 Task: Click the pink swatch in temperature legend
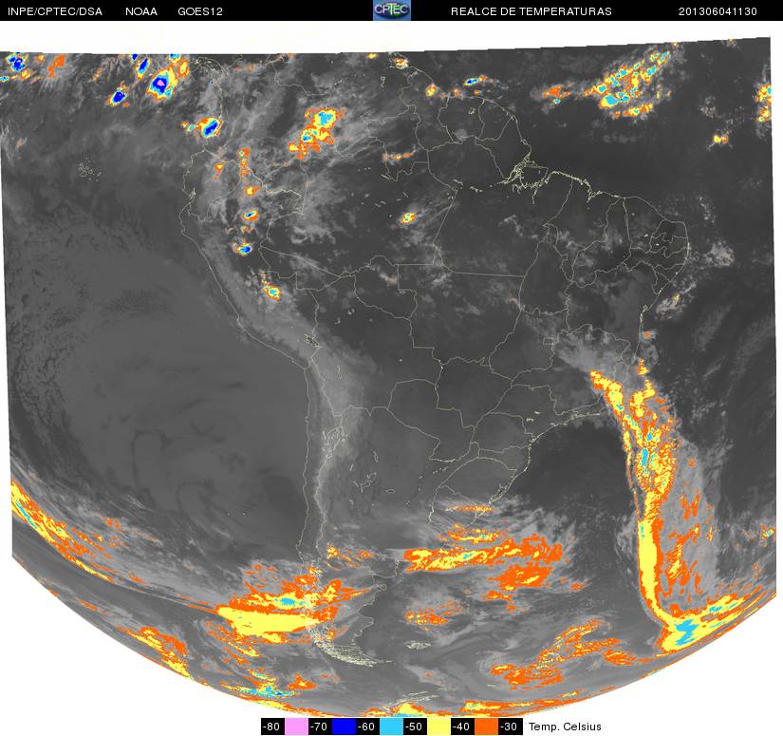point(296,727)
